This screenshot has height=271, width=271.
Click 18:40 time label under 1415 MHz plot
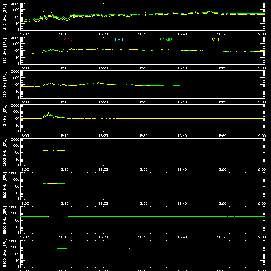point(182,136)
